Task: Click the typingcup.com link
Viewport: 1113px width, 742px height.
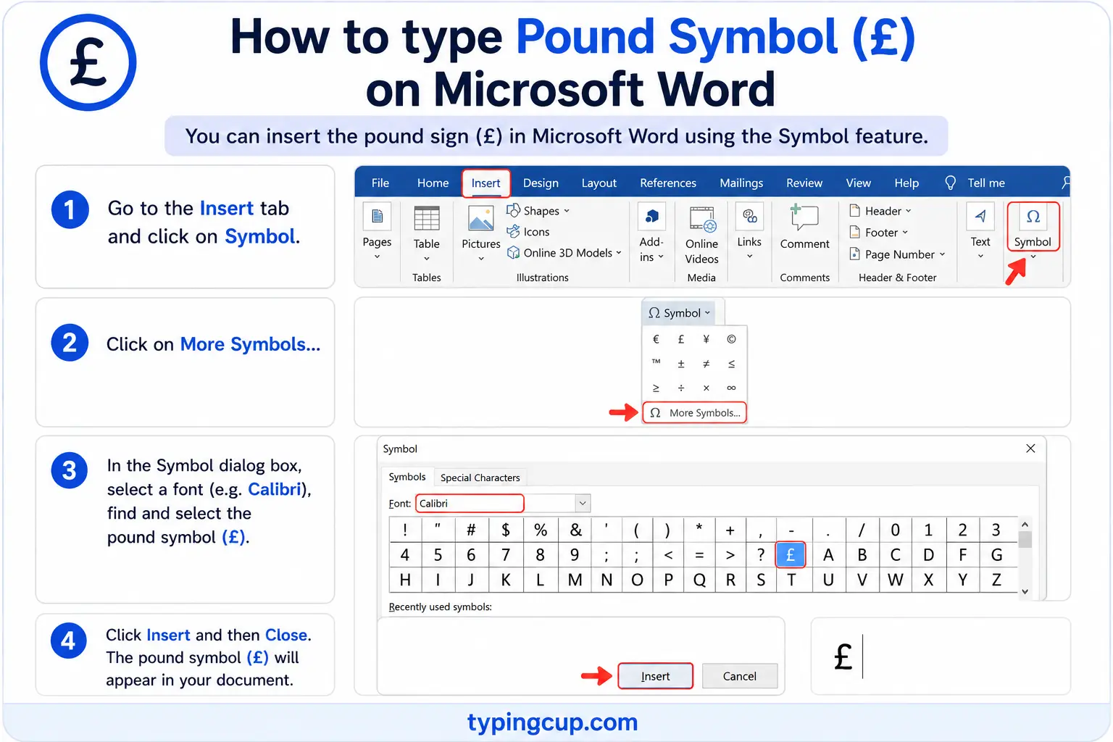Action: tap(553, 722)
